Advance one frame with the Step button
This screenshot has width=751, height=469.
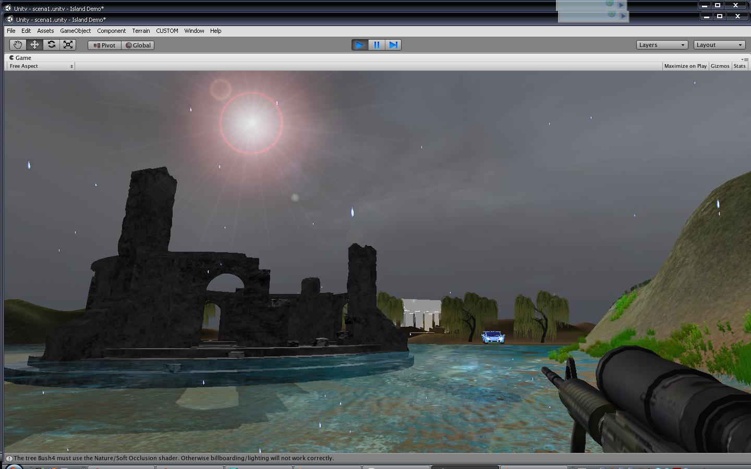[393, 45]
